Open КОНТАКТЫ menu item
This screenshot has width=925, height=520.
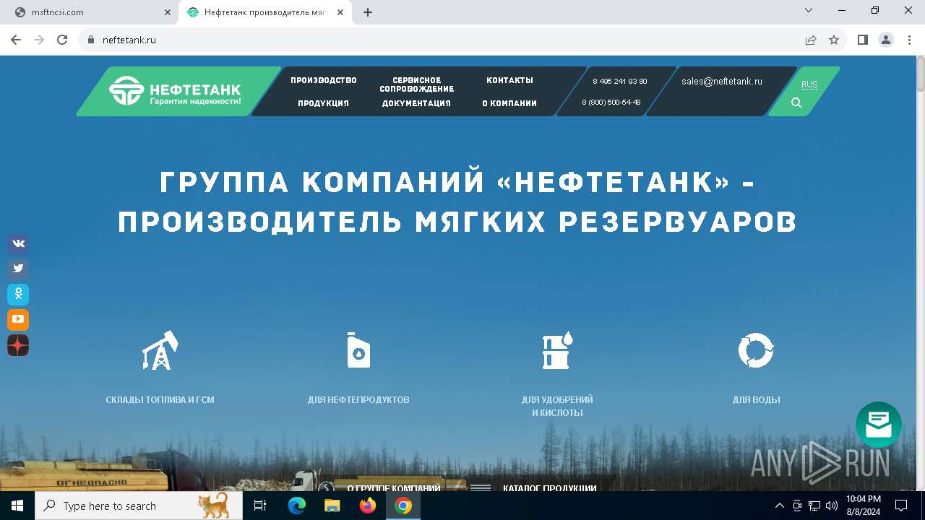[x=509, y=80]
